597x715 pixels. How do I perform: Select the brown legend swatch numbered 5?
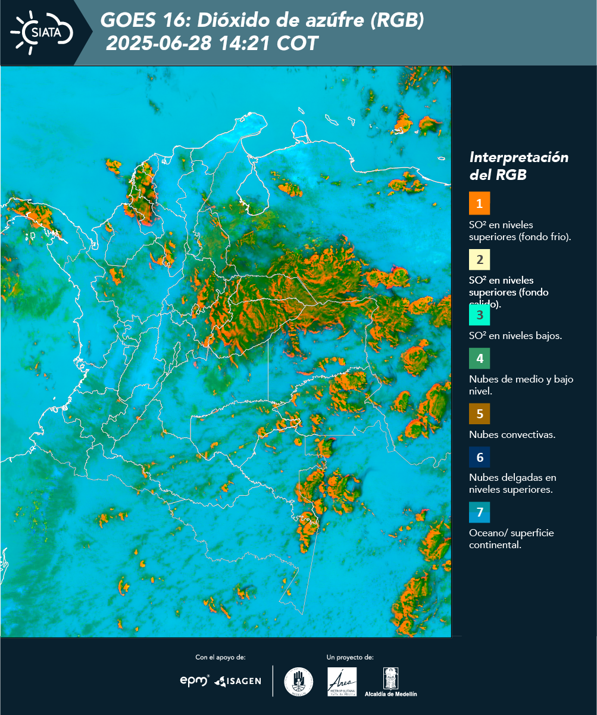click(x=479, y=414)
